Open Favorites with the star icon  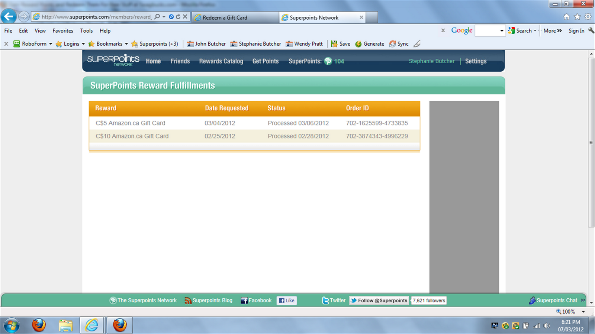point(577,17)
